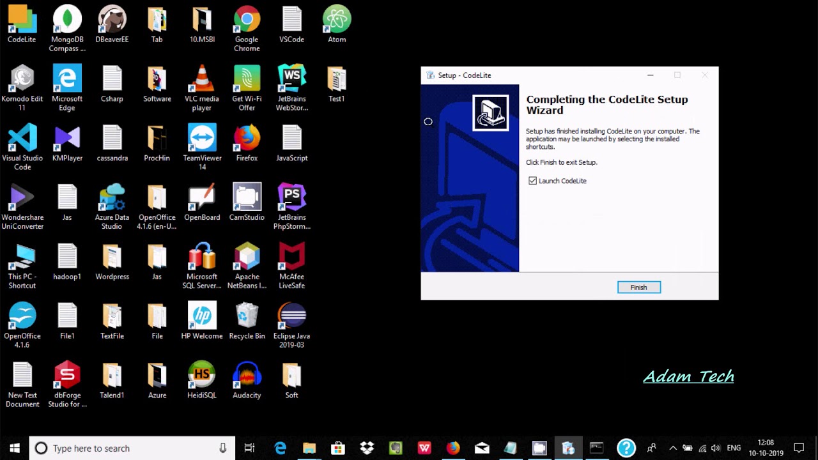Viewport: 818px width, 460px height.
Task: Select the Get Wi-Fi Offer icon
Action: [247, 88]
